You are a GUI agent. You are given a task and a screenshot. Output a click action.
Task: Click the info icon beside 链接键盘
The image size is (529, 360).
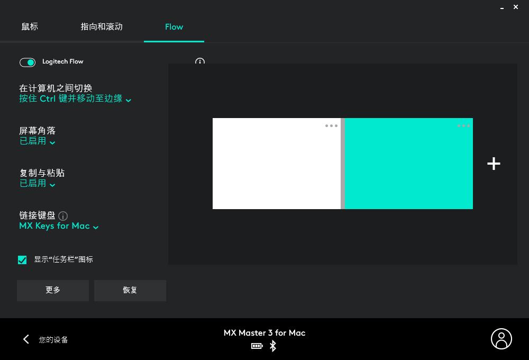pyautogui.click(x=63, y=216)
